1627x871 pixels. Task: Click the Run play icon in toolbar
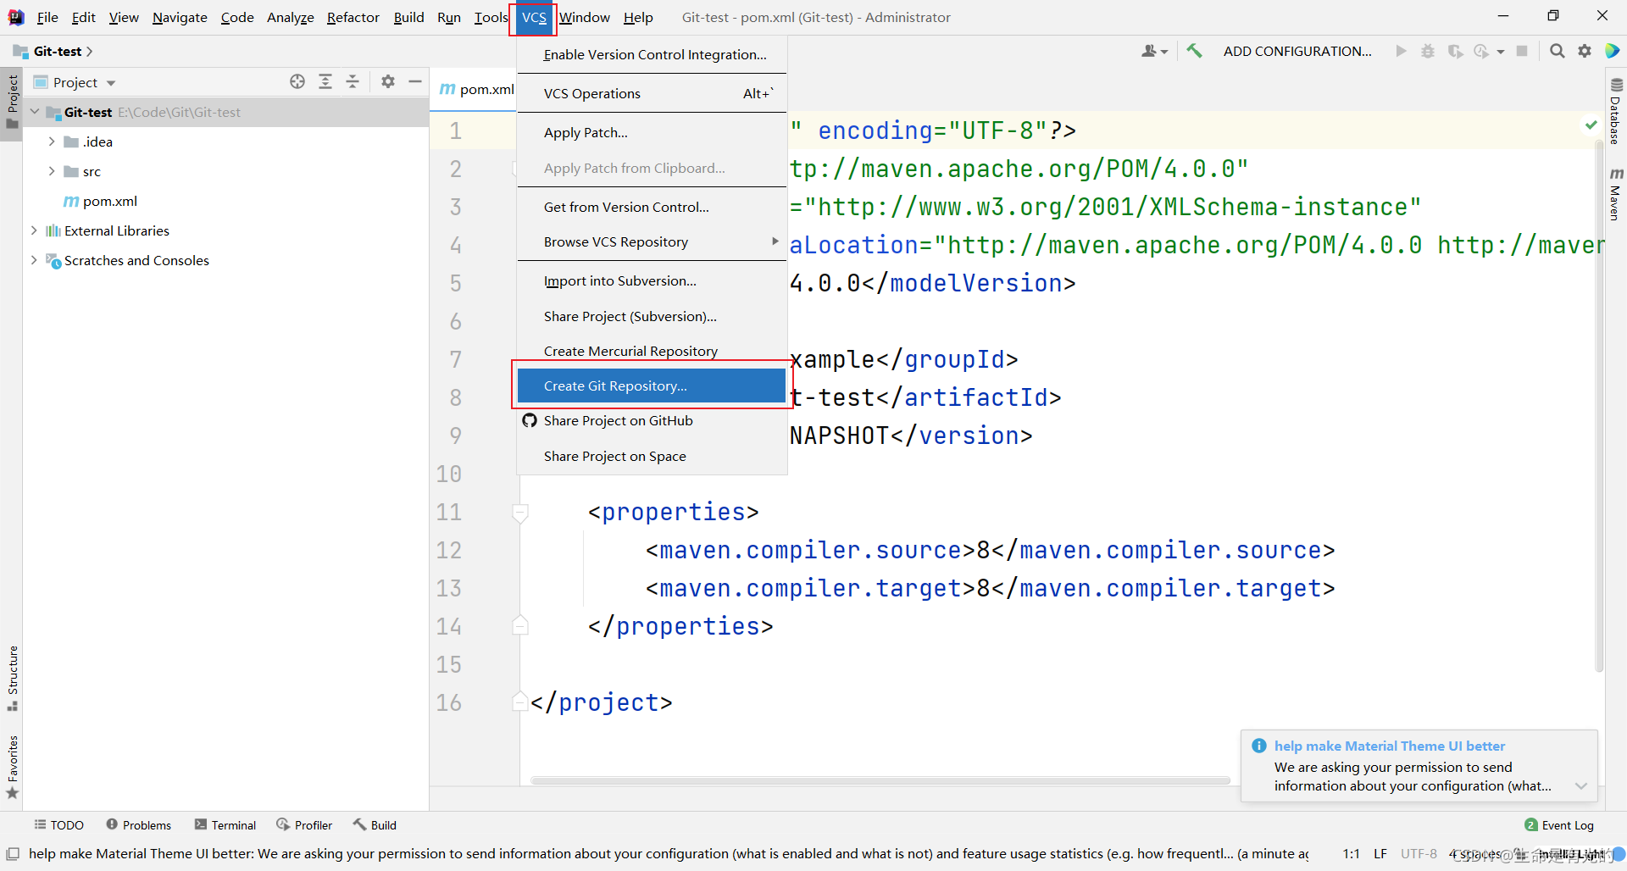point(1401,51)
